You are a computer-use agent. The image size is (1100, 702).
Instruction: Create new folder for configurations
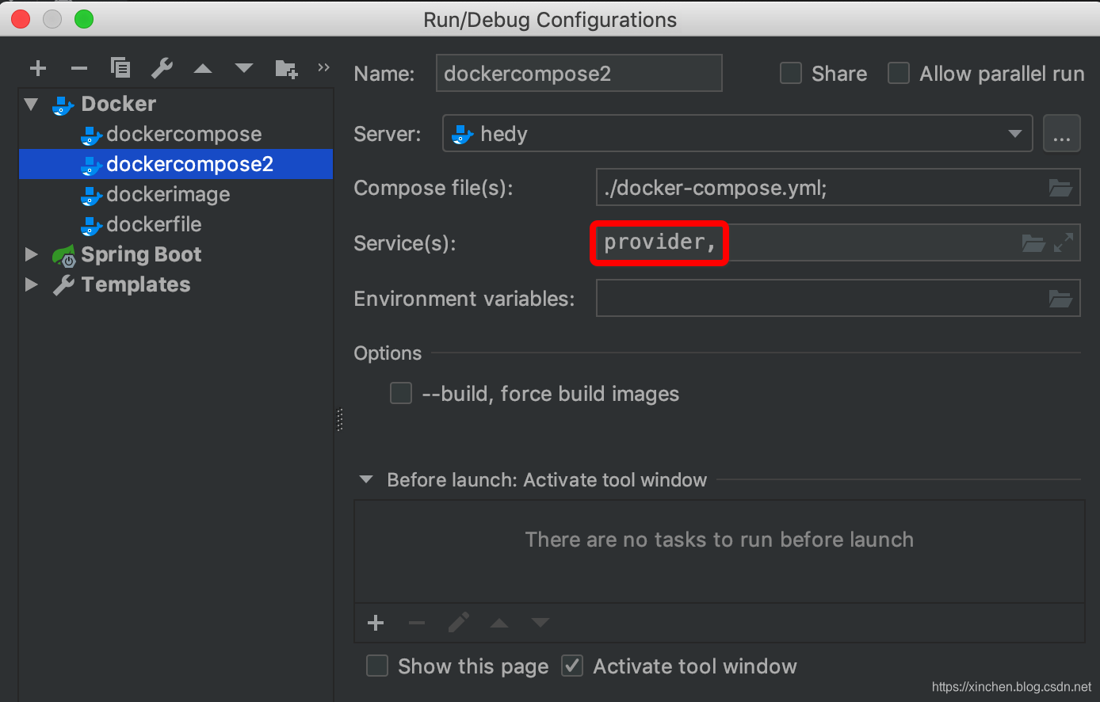[286, 69]
